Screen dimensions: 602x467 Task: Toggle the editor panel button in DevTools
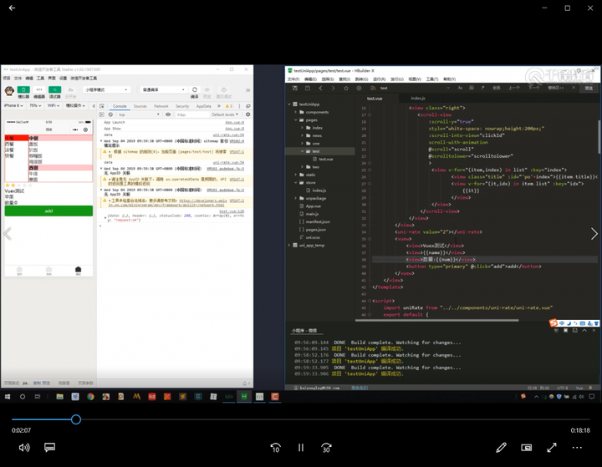tap(39, 89)
